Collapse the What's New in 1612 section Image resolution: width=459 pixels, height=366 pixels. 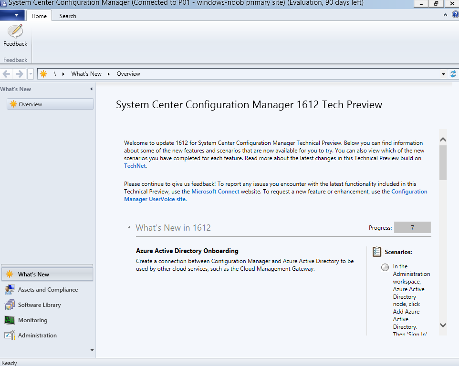coord(129,227)
